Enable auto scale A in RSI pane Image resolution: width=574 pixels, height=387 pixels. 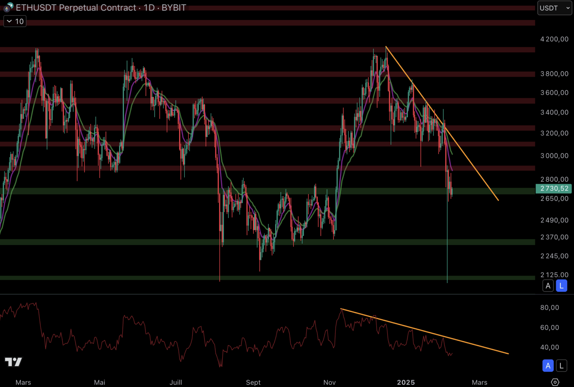(548, 366)
